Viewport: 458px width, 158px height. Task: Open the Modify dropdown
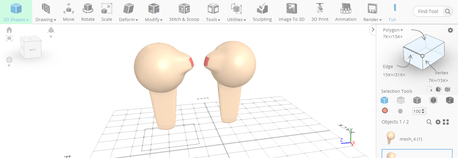[x=154, y=12]
